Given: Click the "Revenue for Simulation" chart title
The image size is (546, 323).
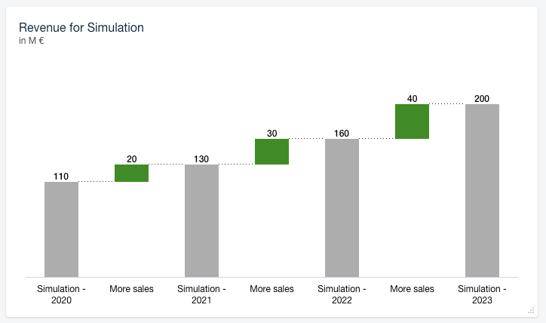Looking at the screenshot, I should pos(81,28).
